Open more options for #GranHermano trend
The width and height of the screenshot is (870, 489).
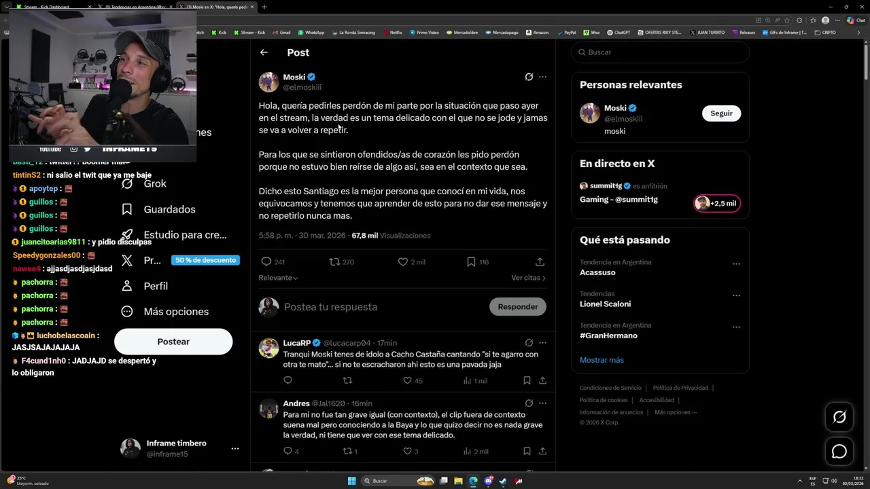click(736, 327)
